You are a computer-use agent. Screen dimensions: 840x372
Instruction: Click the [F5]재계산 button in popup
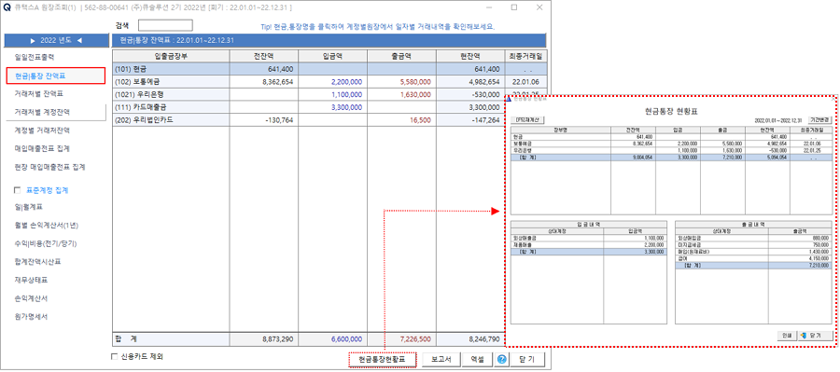coord(527,120)
